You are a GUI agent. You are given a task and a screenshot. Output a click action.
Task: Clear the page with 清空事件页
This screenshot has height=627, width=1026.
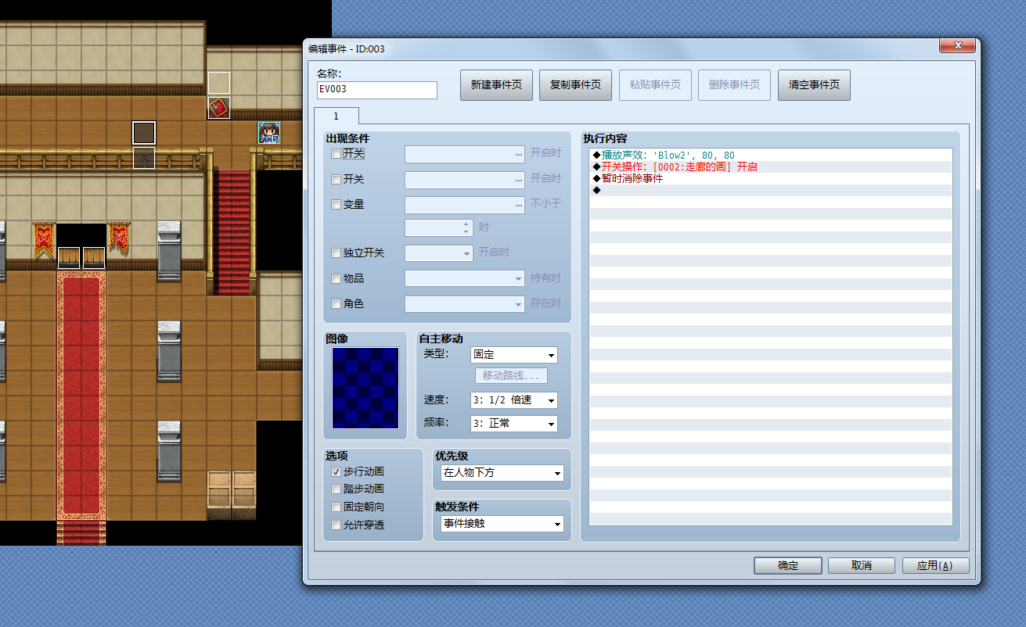814,85
